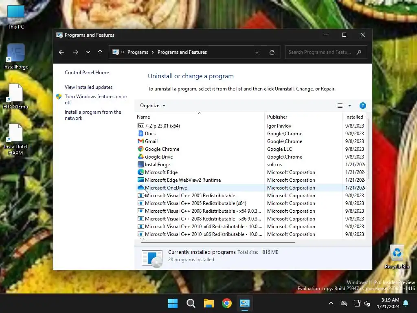This screenshot has height=313, width=417.
Task: Sort by the Installed On column header
Action: pos(355,117)
